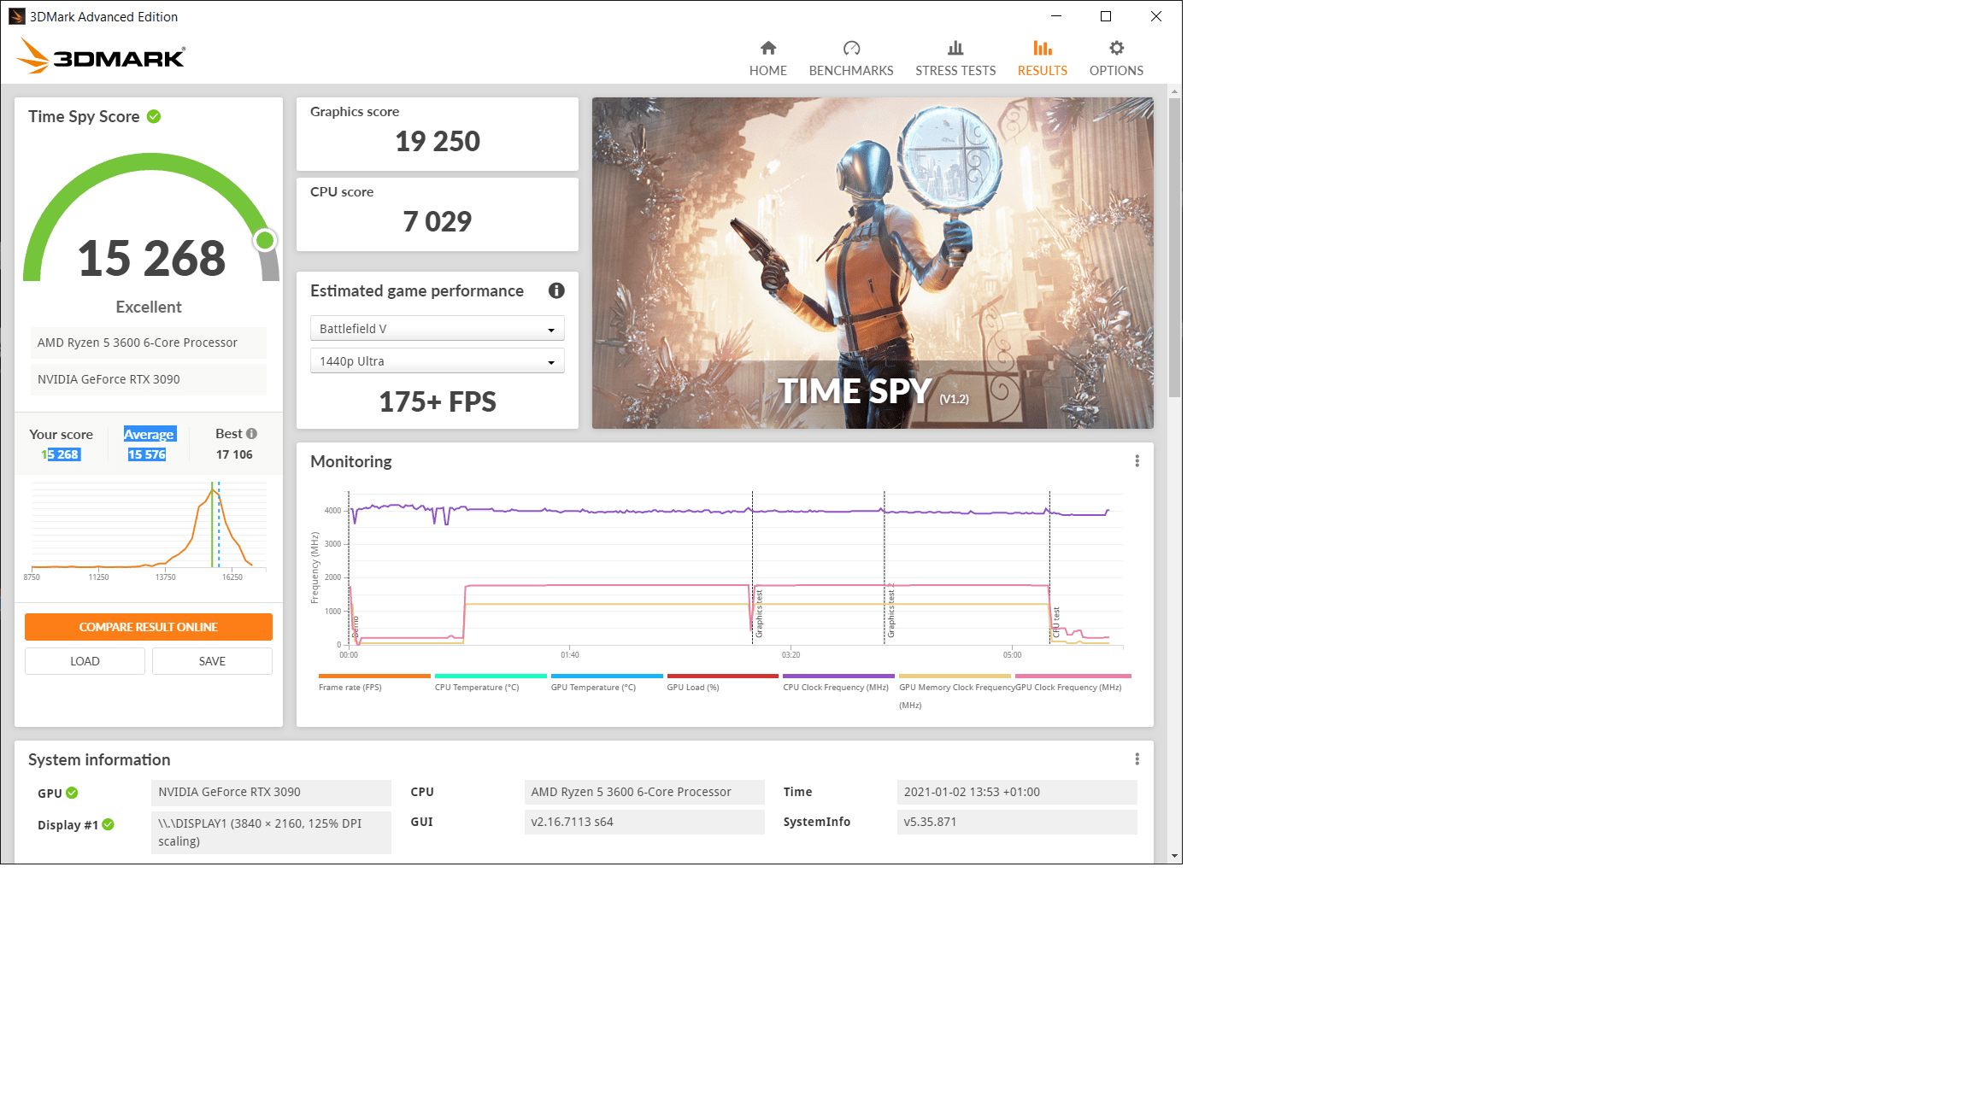This screenshot has height=1107, width=1969.
Task: Open the STRESS TESTS tab
Action: [x=955, y=58]
